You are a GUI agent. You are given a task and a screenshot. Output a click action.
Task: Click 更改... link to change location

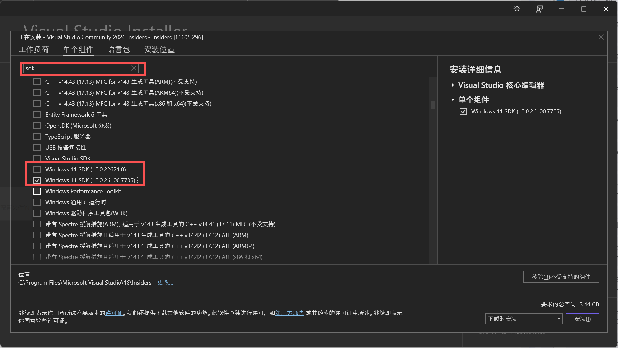165,283
